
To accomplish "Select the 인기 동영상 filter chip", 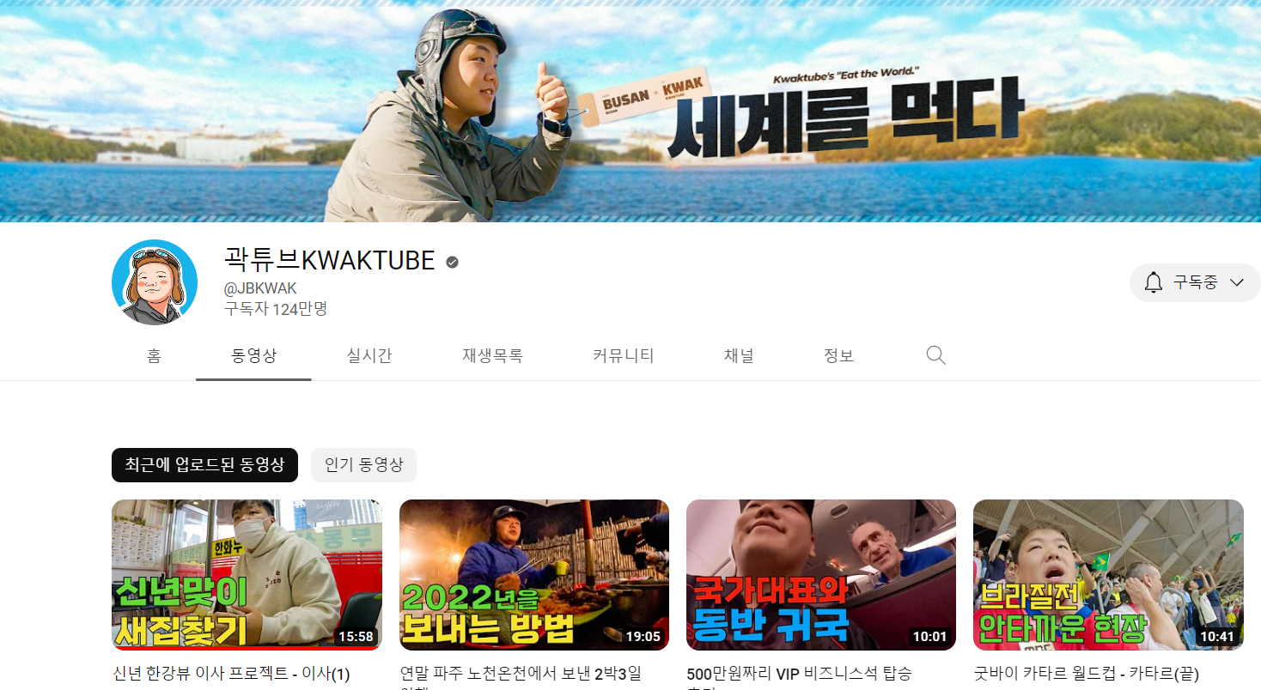I will click(x=363, y=465).
